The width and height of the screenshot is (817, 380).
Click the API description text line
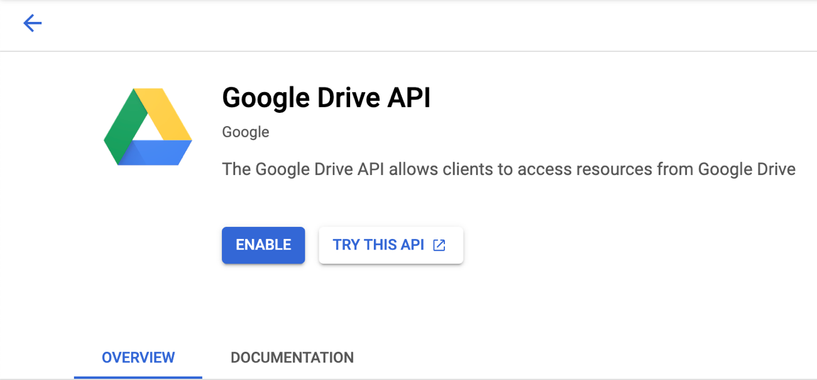[x=508, y=169]
